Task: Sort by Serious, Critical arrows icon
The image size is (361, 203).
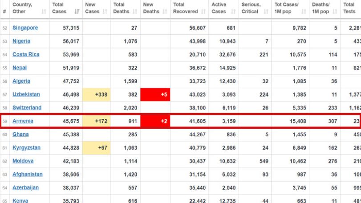Action: [266, 12]
